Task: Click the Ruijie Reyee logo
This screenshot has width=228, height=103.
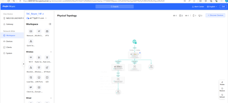Action: (x=9, y=7)
